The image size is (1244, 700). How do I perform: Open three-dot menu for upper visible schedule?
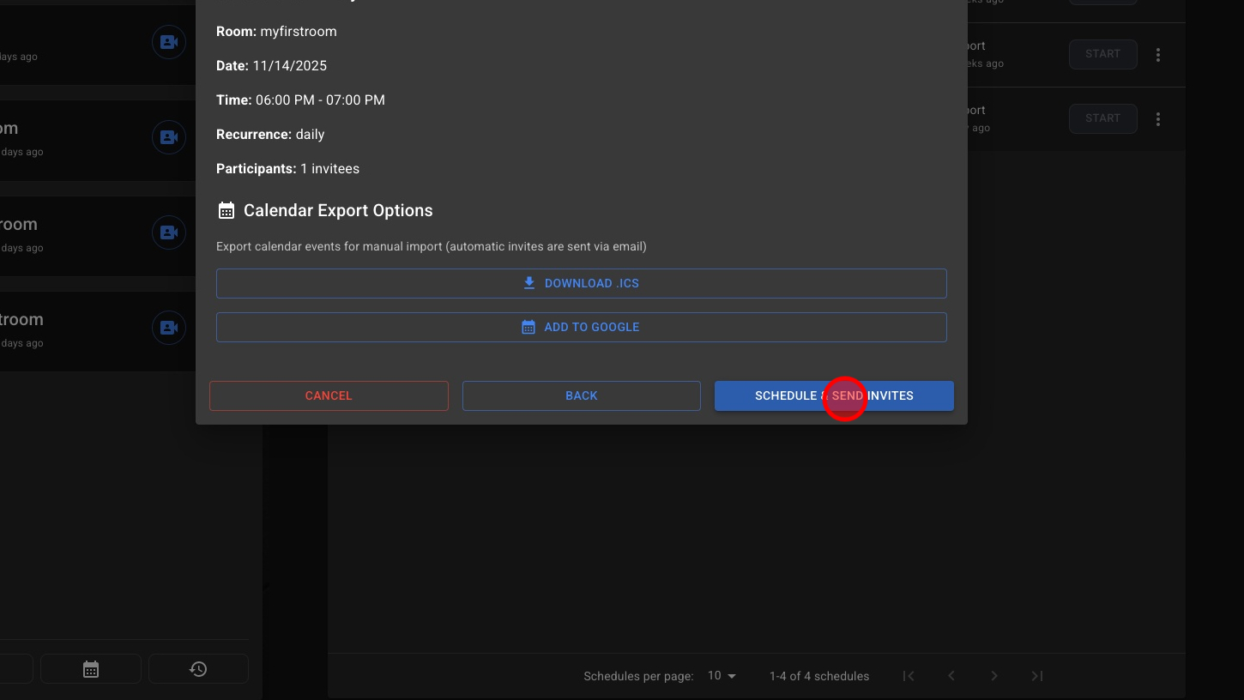tap(1158, 55)
